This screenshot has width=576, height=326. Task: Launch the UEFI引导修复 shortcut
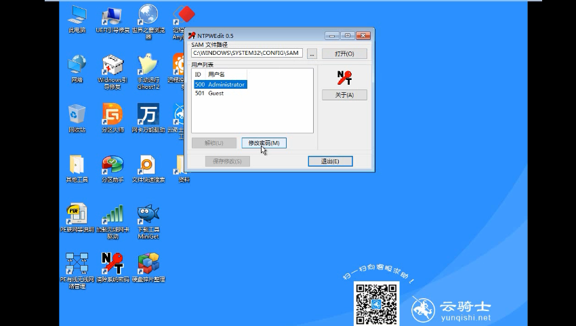pyautogui.click(x=112, y=19)
